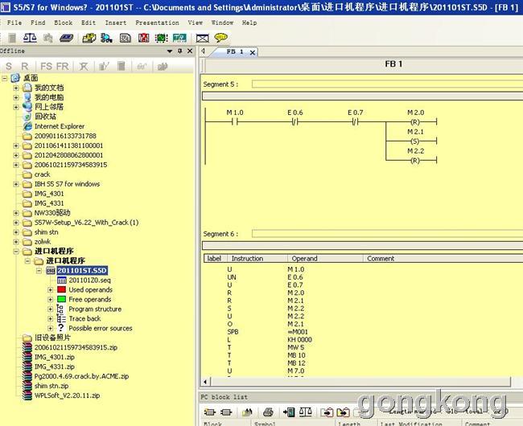Click the Segment 6 title input field

tap(387, 234)
